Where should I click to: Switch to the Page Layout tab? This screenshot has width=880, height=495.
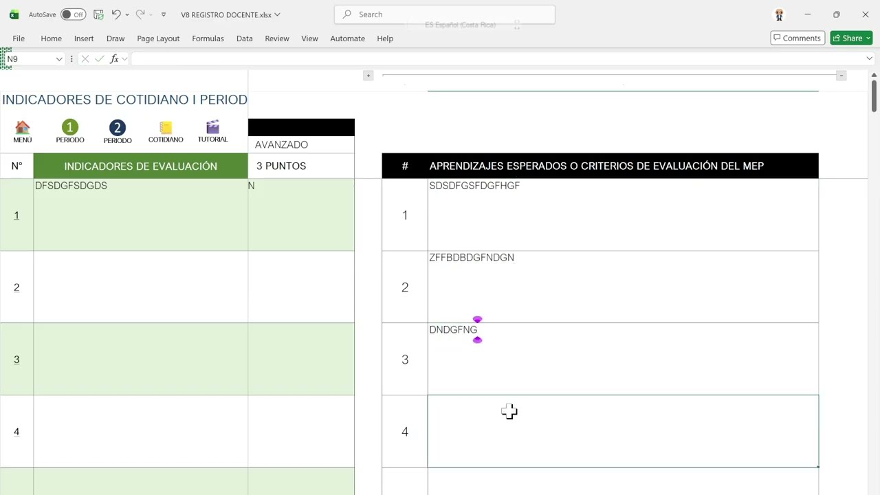pyautogui.click(x=158, y=38)
